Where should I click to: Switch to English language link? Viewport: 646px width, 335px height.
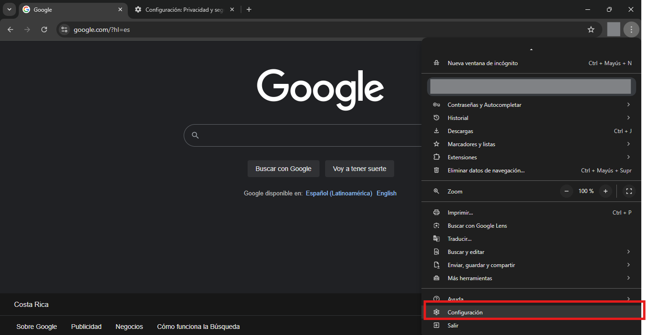coord(387,193)
